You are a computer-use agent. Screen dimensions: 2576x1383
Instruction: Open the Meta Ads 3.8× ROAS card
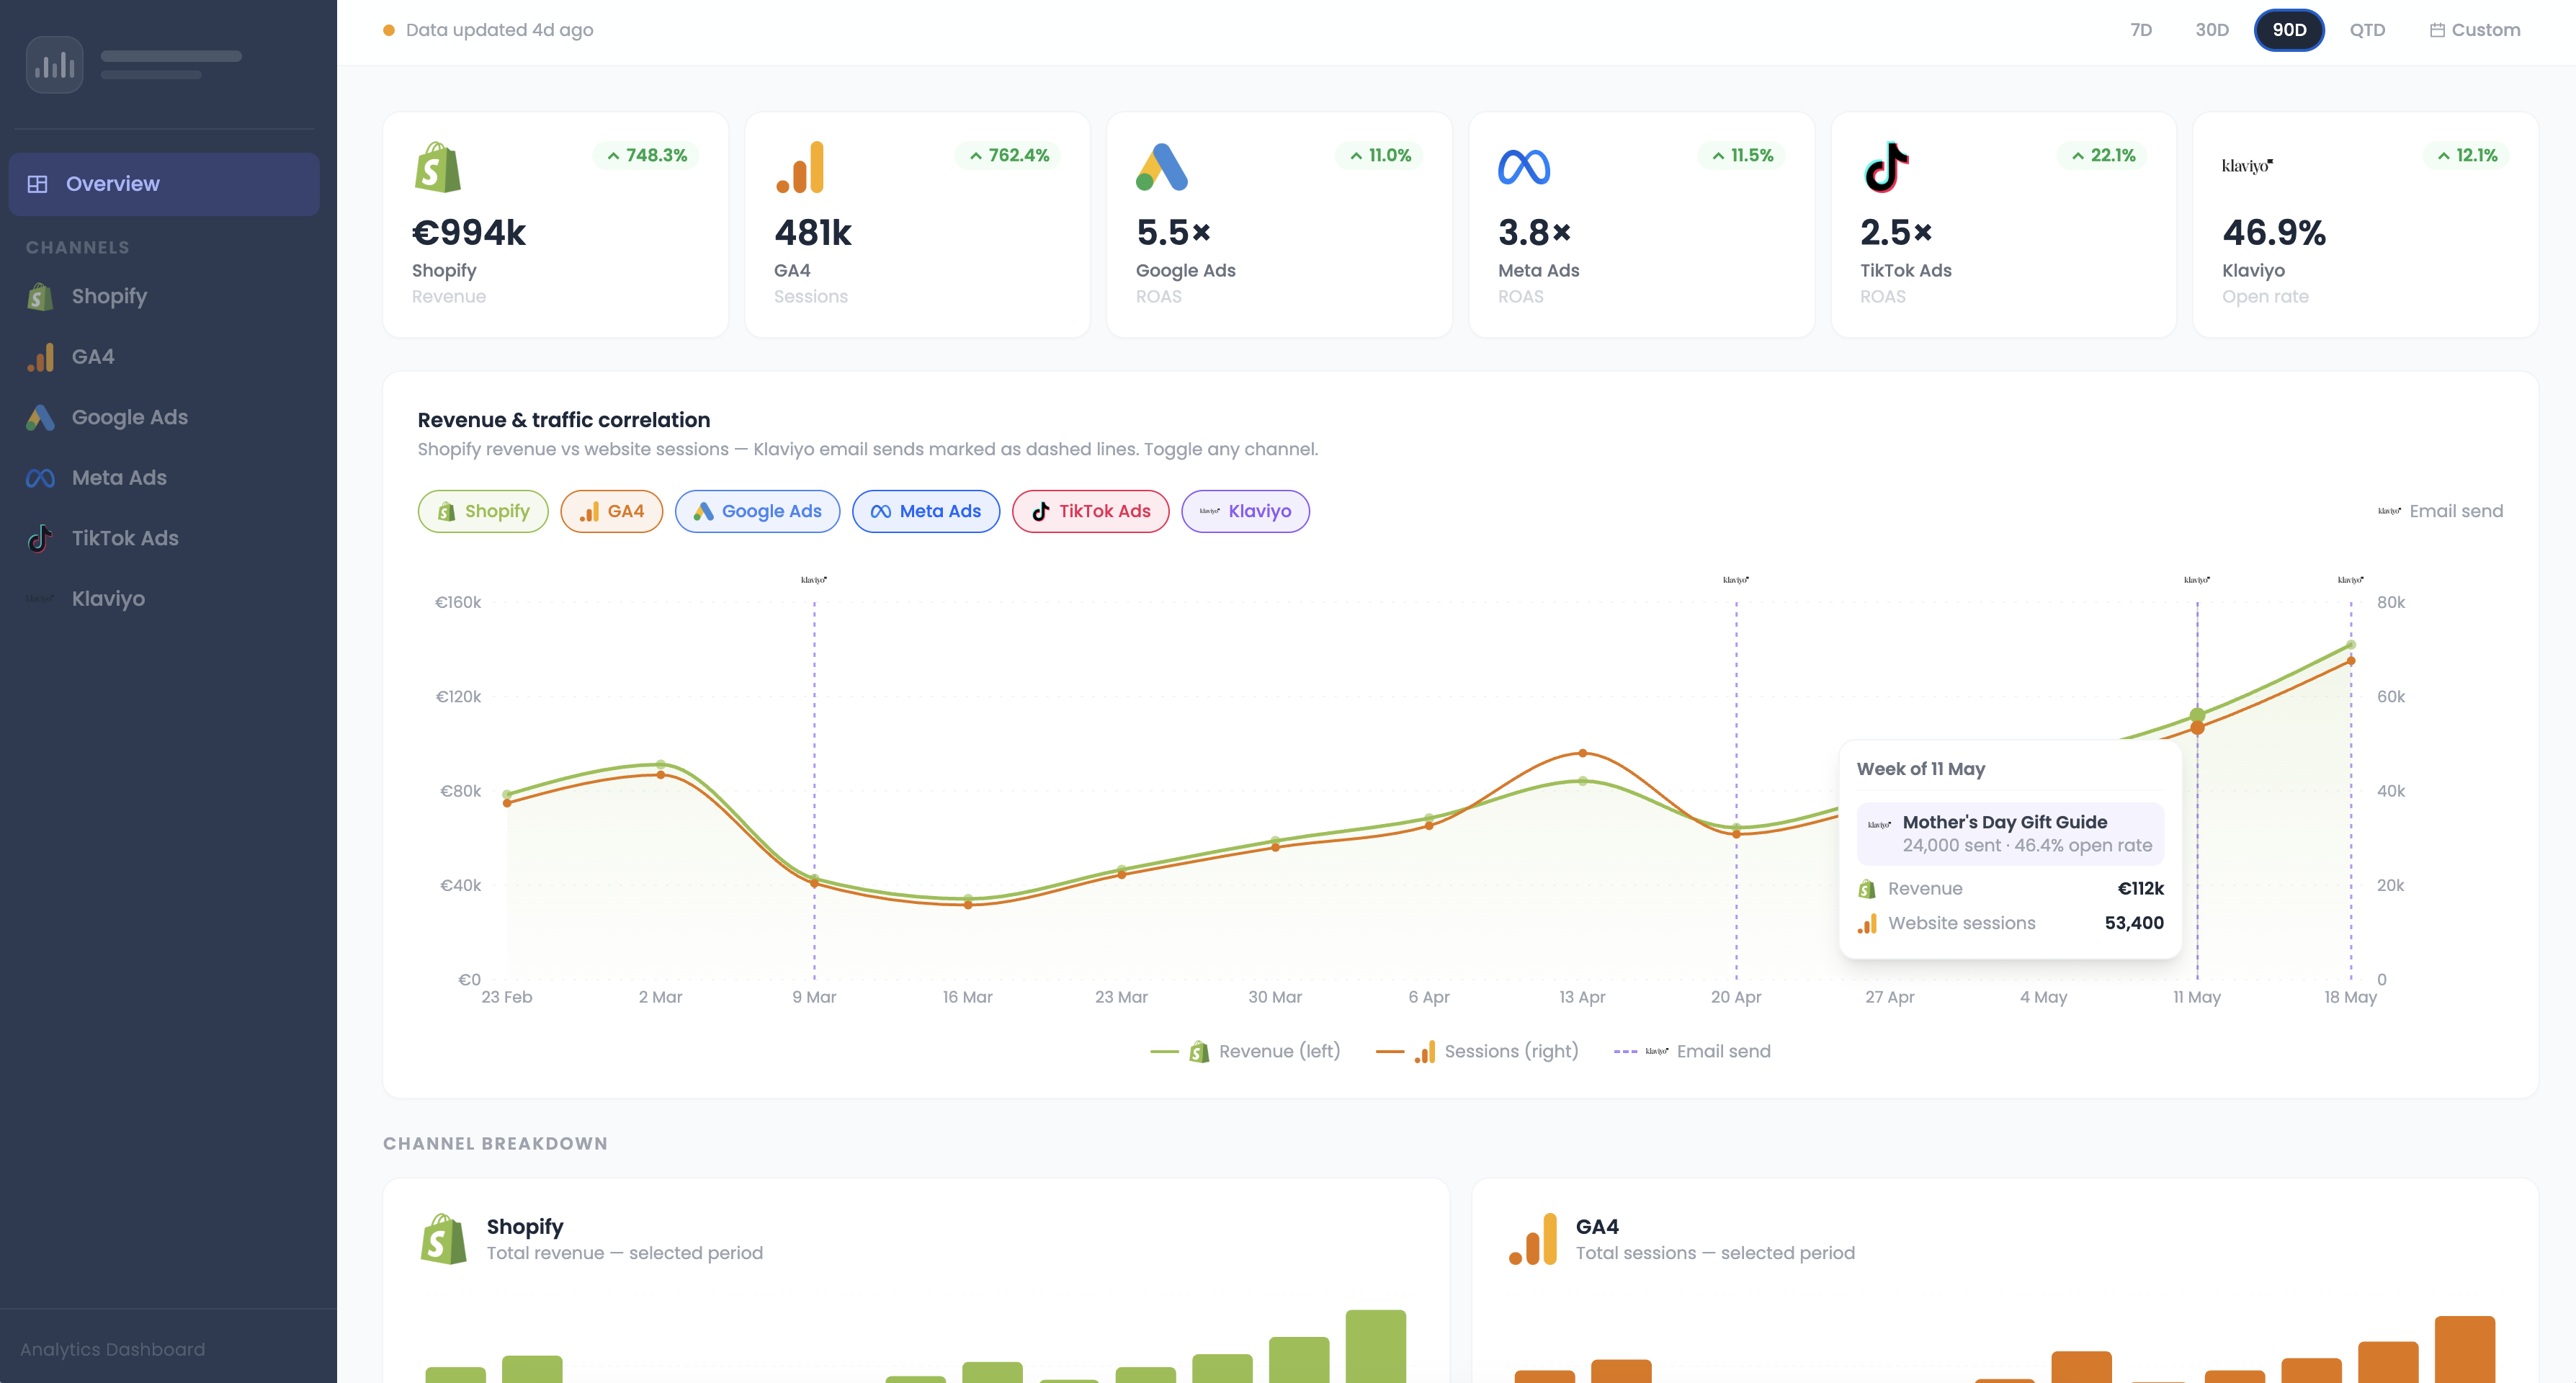click(x=1641, y=225)
